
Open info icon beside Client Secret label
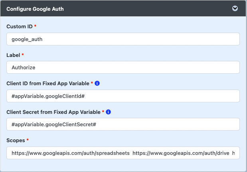[108, 112]
